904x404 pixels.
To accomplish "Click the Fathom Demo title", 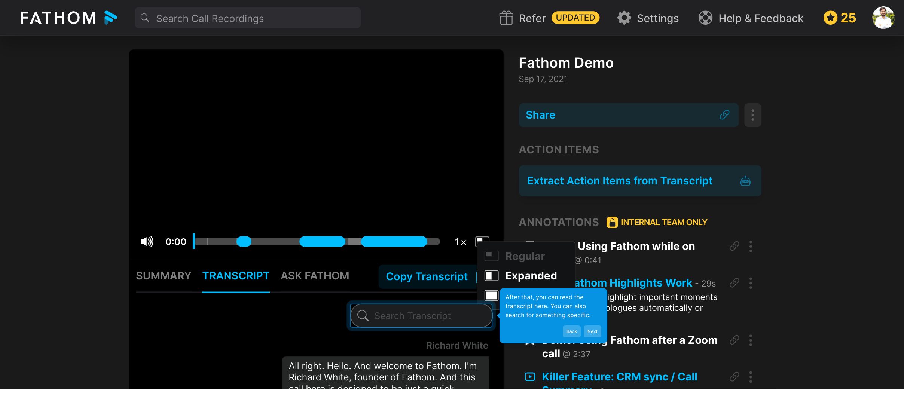I will point(566,63).
